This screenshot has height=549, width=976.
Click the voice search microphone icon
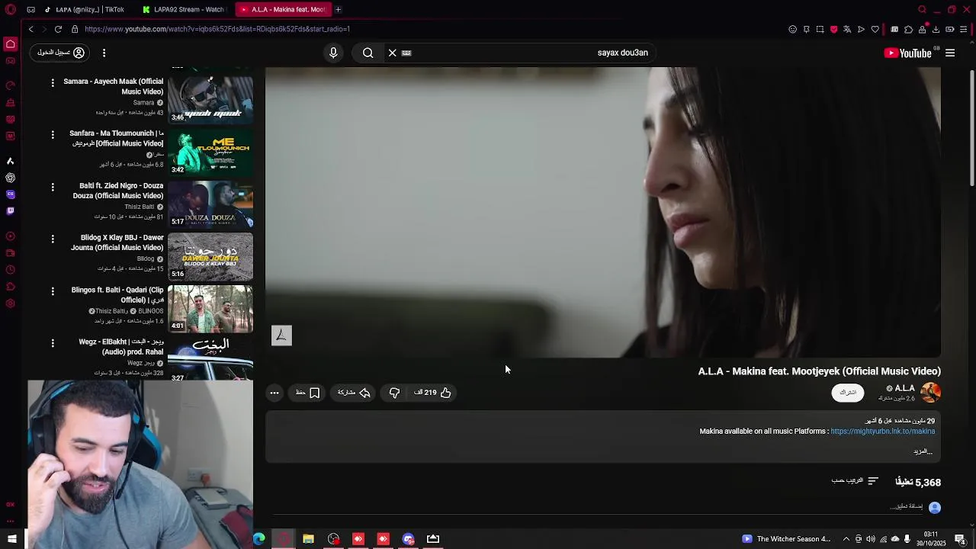coord(333,53)
